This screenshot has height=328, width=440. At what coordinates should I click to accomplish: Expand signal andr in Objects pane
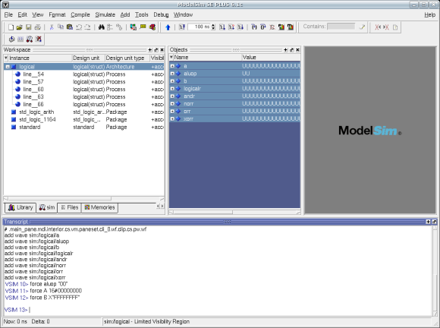pos(172,96)
